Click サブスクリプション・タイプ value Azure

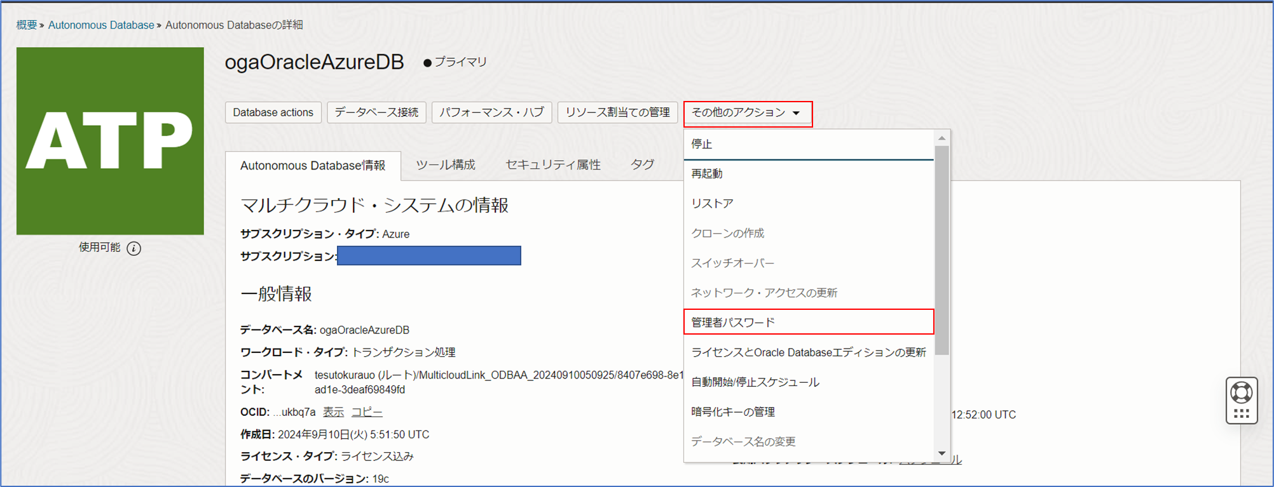[395, 234]
